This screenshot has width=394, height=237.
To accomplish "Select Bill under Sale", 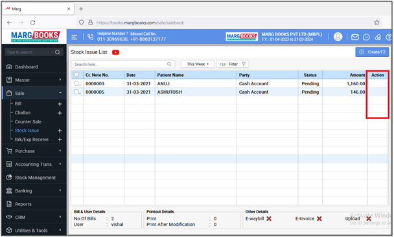I will pyautogui.click(x=18, y=104).
